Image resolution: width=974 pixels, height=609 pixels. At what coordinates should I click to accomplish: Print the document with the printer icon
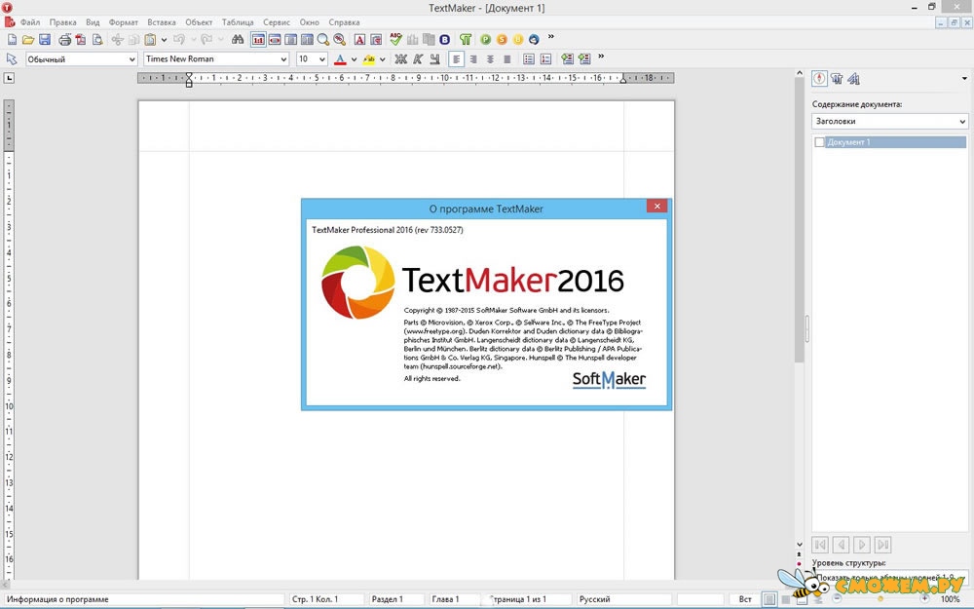click(64, 40)
